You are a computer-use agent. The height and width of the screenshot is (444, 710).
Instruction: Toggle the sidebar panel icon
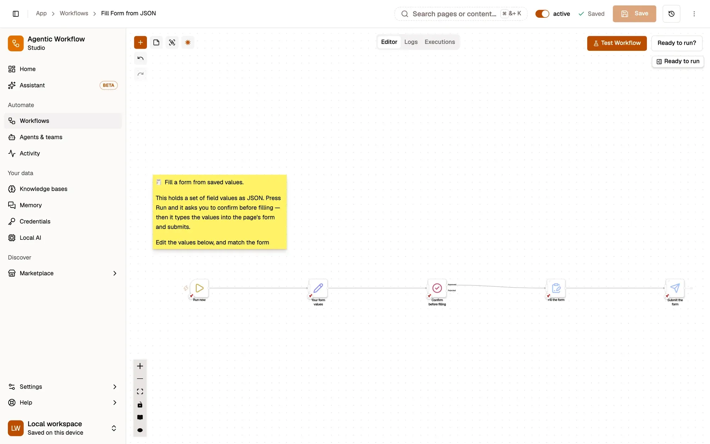[x=16, y=13]
